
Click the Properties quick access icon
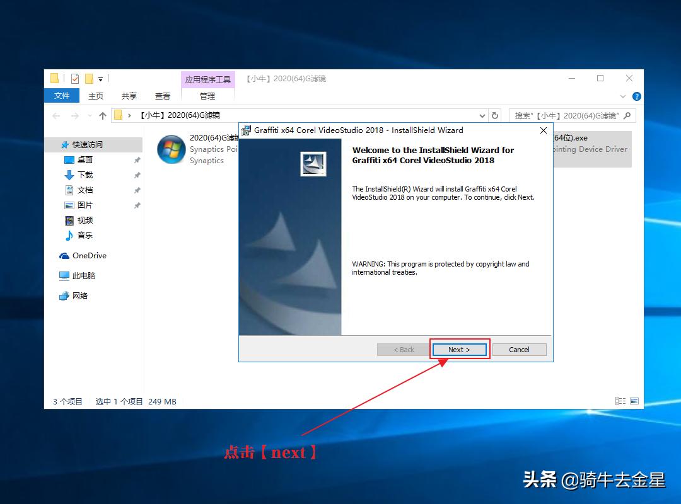(75, 79)
